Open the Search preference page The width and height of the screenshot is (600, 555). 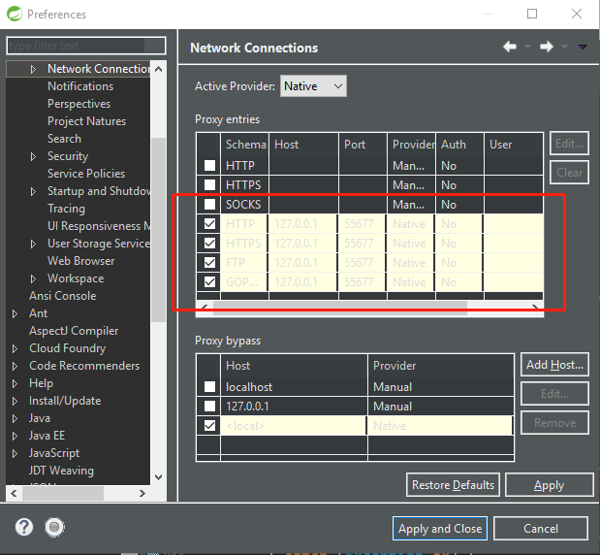pyautogui.click(x=64, y=139)
